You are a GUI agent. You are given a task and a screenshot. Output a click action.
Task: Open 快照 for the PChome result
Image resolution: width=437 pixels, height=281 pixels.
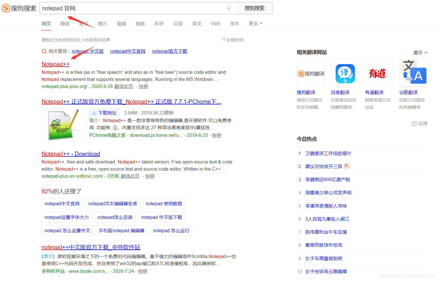(216, 135)
